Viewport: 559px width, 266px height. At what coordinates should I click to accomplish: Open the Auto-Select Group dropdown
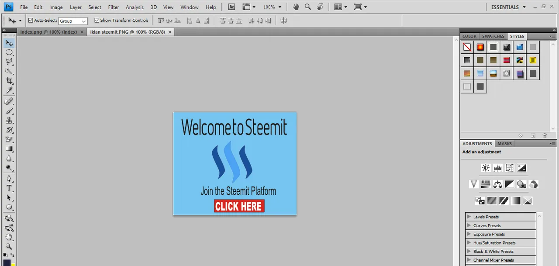(x=73, y=21)
